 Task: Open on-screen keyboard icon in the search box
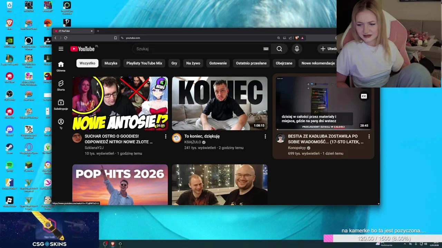[x=266, y=49]
